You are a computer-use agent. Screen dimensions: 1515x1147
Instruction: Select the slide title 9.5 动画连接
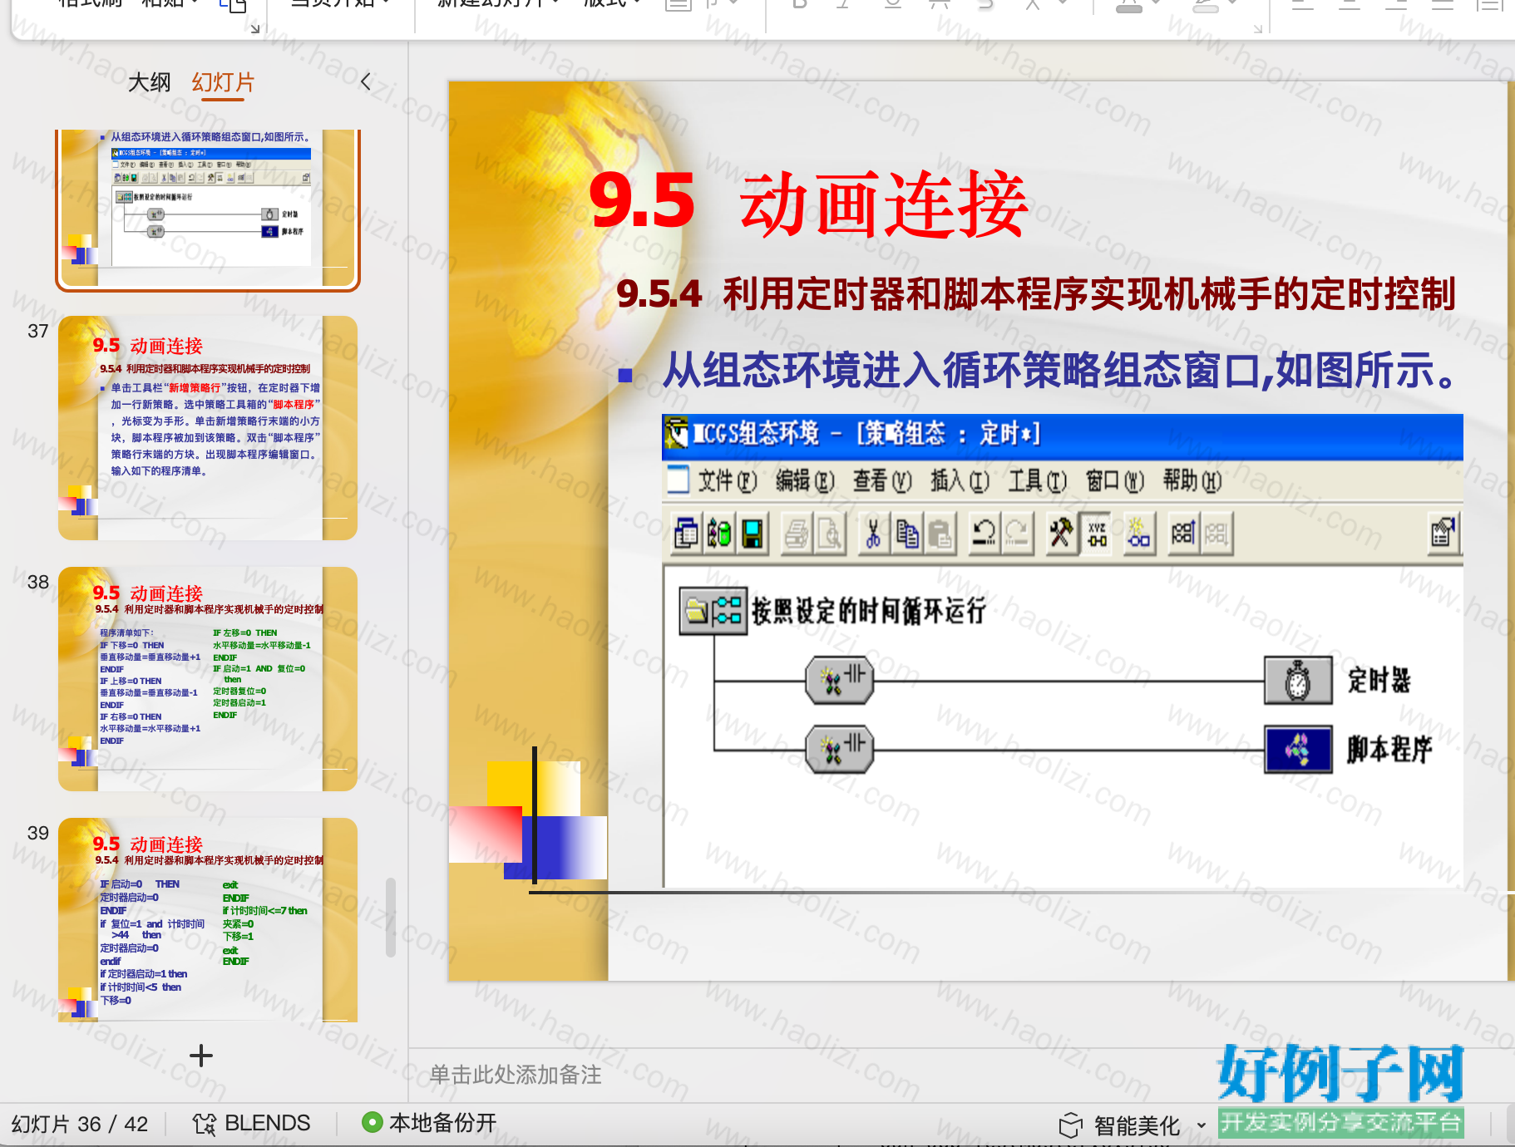coord(808,203)
